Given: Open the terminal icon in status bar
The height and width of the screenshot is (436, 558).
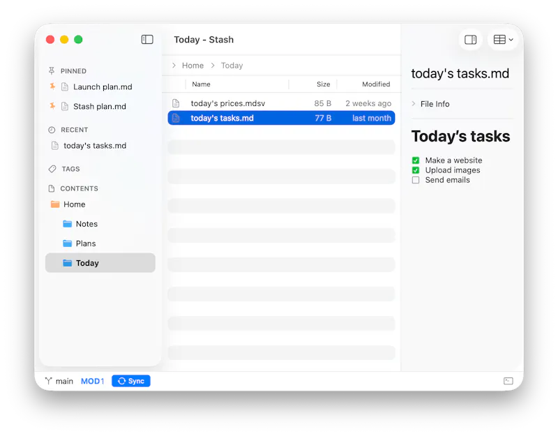Looking at the screenshot, I should (x=508, y=381).
